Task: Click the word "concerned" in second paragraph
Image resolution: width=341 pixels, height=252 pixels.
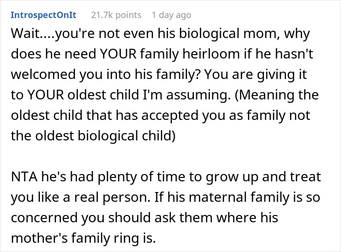Action: click(x=44, y=218)
